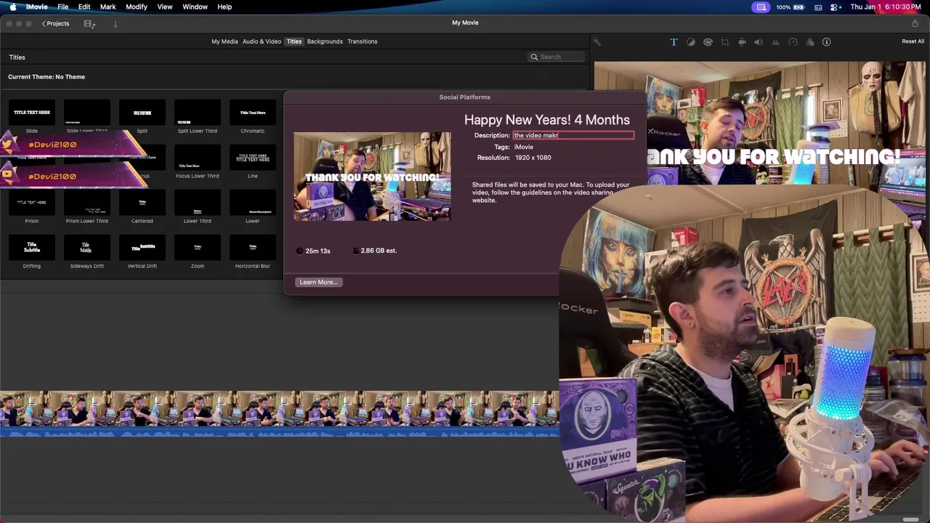The width and height of the screenshot is (930, 523).
Task: Open Control Center in menu bar
Action: point(836,7)
